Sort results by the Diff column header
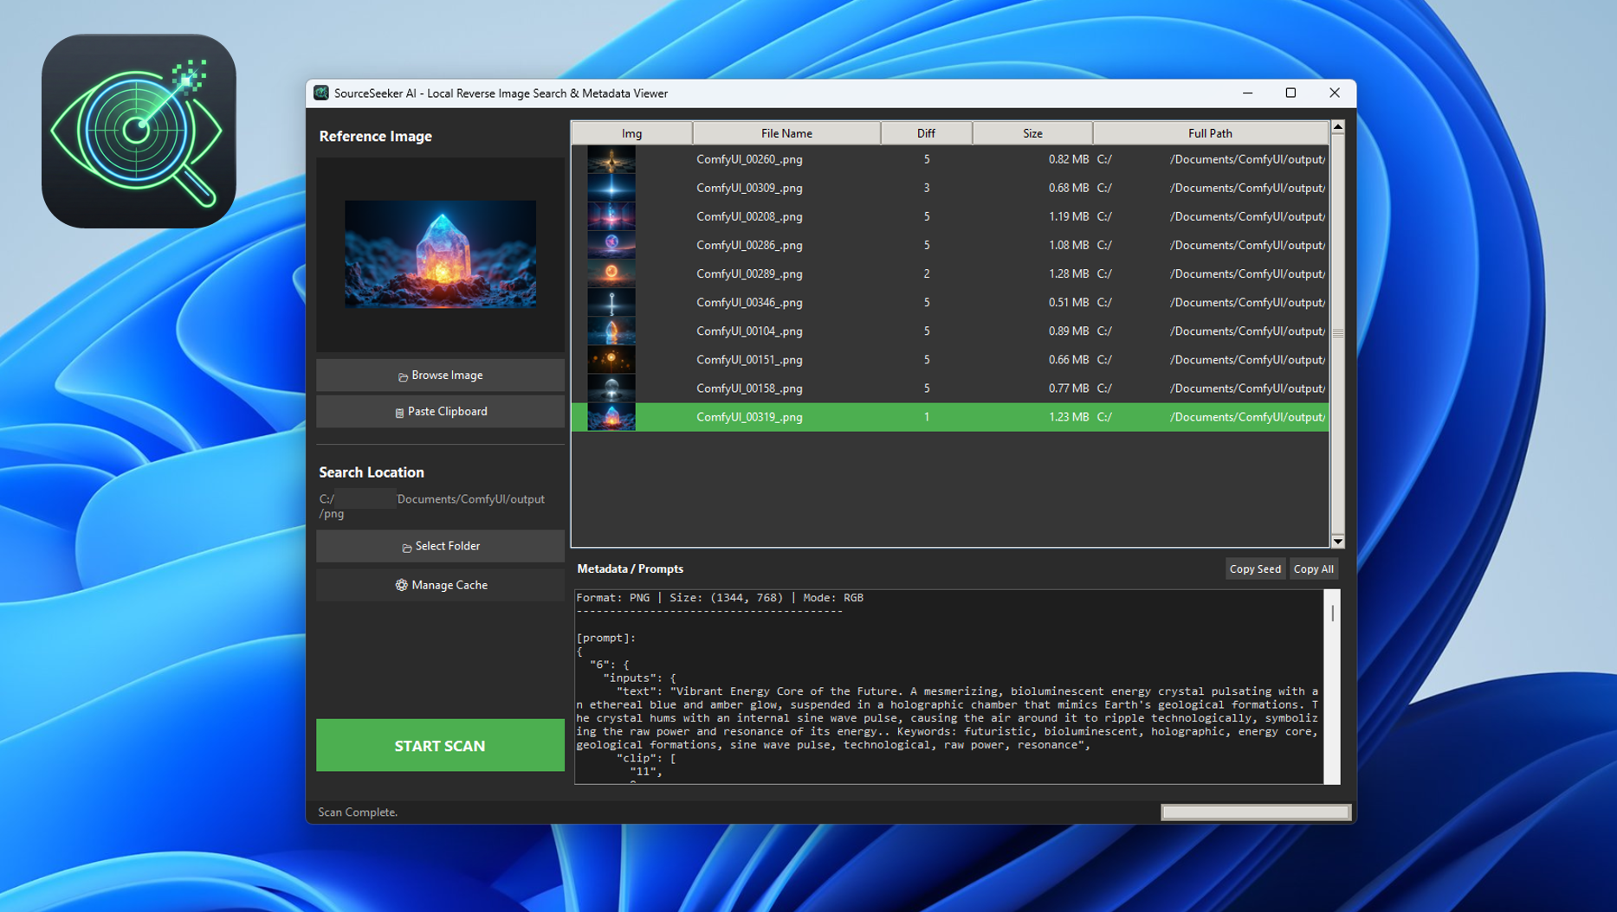This screenshot has height=912, width=1617. [x=925, y=132]
